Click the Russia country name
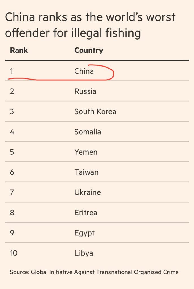 point(85,91)
